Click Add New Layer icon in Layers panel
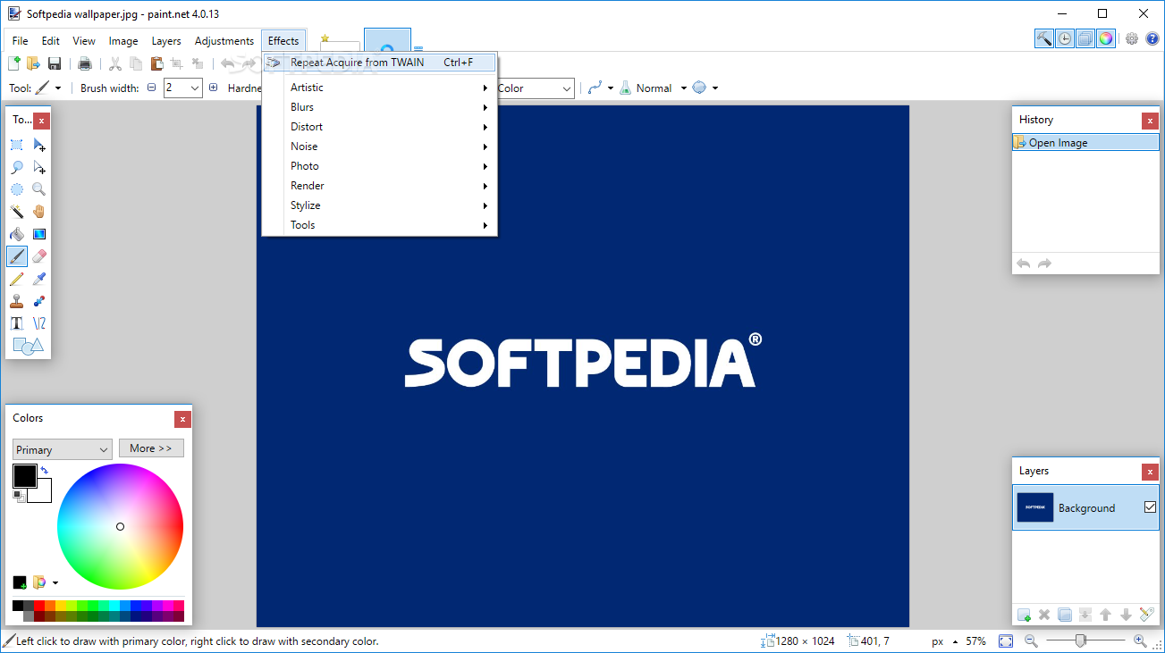1165x653 pixels. (1024, 615)
